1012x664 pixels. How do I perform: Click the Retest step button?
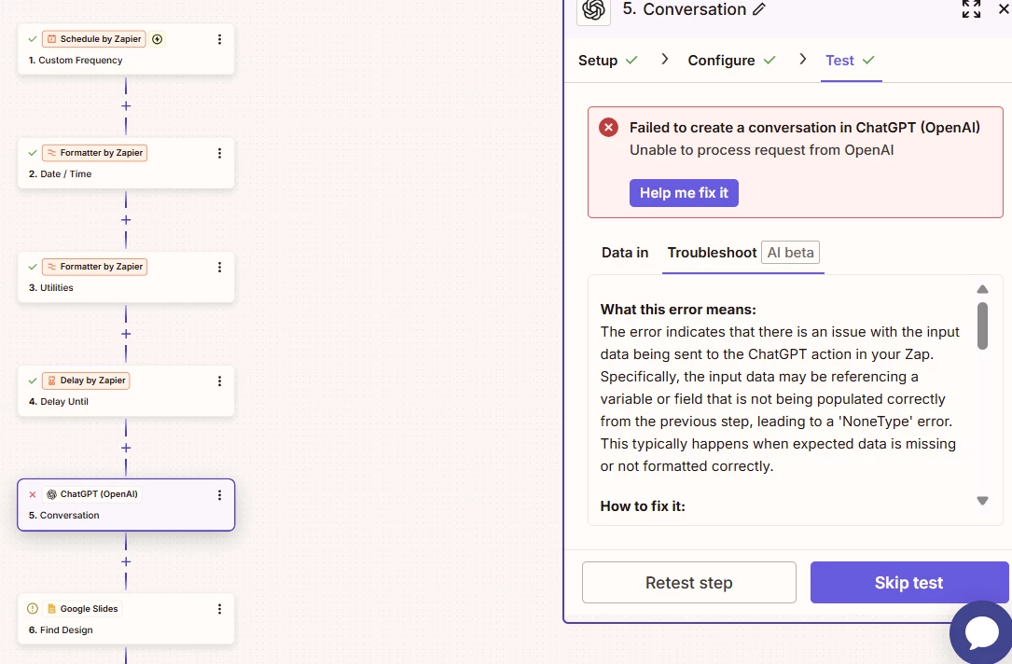688,583
